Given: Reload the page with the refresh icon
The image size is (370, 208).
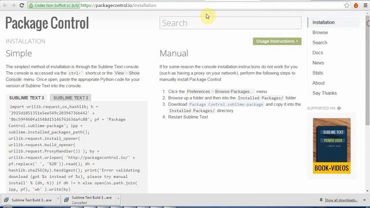Looking at the screenshot, I should [22, 5].
